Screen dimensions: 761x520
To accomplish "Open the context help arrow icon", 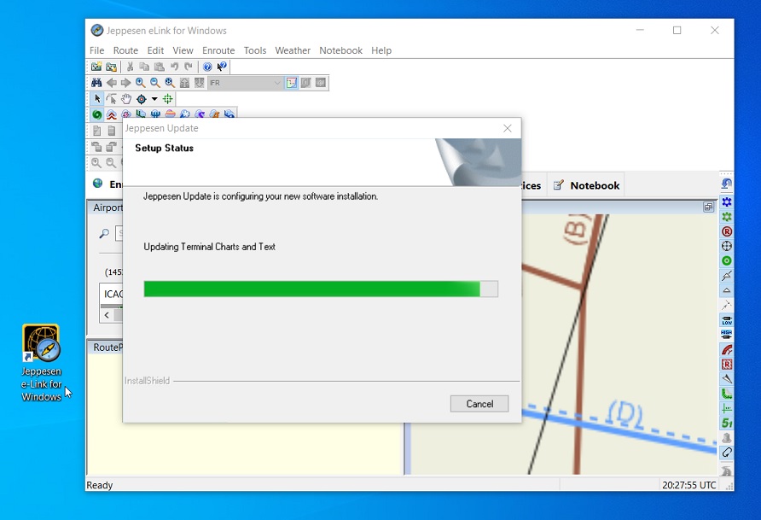I will click(x=220, y=67).
